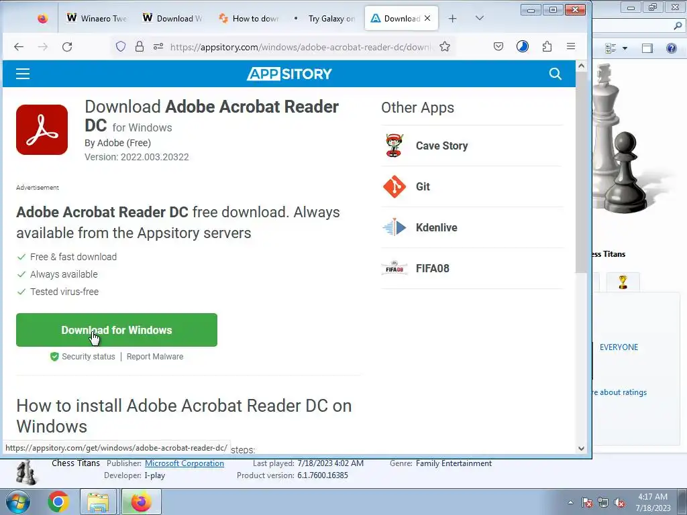Open Cave Story app icon
This screenshot has width=687, height=515.
pos(394,146)
